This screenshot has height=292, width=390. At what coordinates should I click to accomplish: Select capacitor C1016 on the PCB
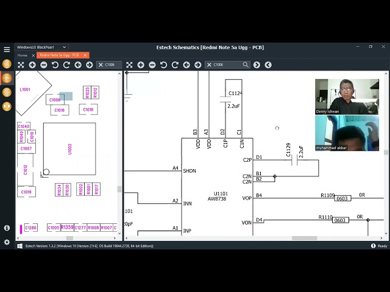pyautogui.click(x=60, y=110)
